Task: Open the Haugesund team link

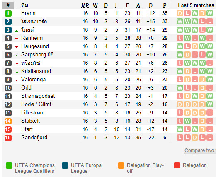Action: pyautogui.click(x=35, y=46)
